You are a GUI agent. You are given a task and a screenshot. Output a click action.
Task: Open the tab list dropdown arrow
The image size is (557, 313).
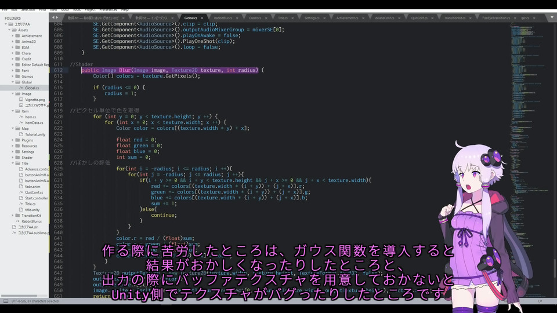[552, 17]
